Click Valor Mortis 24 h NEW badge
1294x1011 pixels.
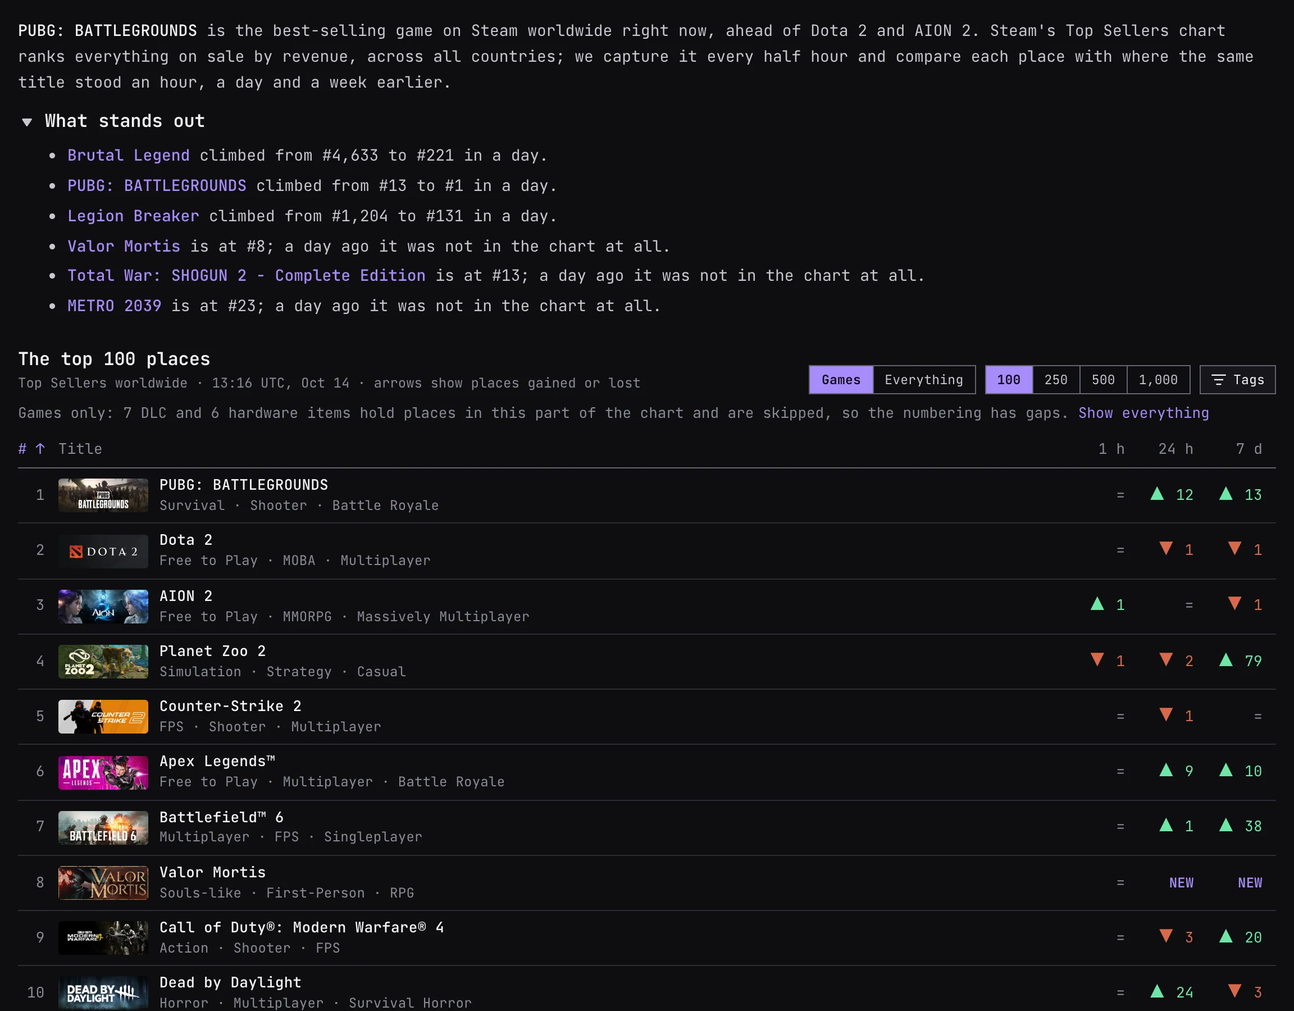(x=1182, y=882)
